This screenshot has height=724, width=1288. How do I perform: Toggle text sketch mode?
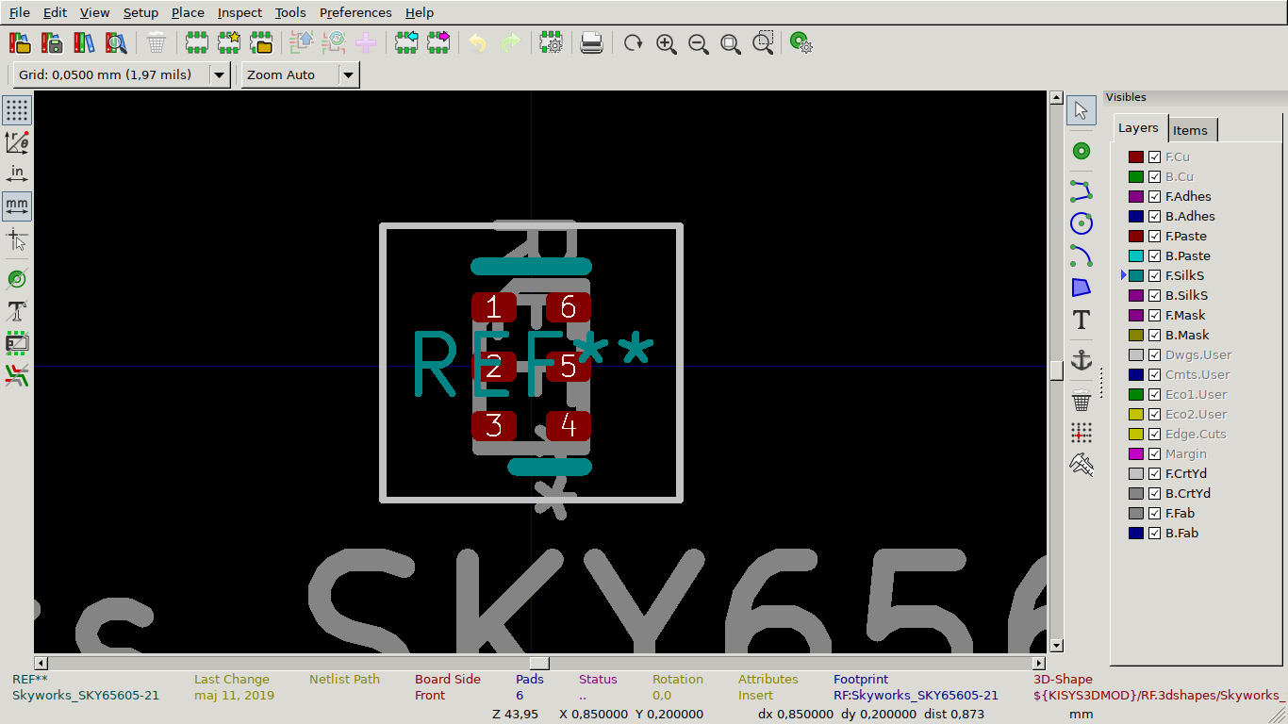(17, 311)
